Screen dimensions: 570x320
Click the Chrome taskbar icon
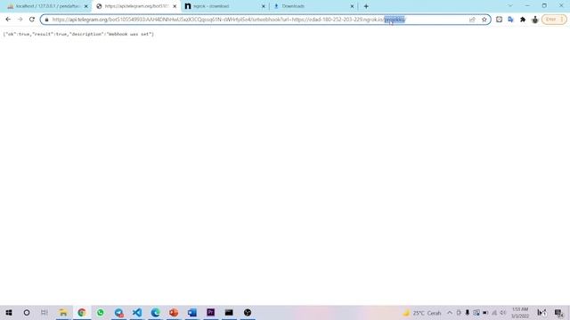click(81, 312)
